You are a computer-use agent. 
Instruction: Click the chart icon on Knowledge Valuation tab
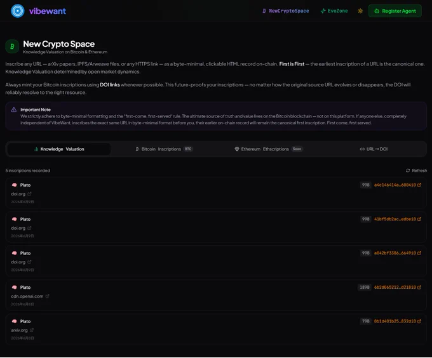coord(36,149)
